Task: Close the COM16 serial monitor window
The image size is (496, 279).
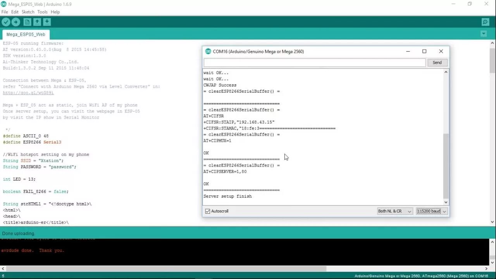Action: [x=441, y=51]
